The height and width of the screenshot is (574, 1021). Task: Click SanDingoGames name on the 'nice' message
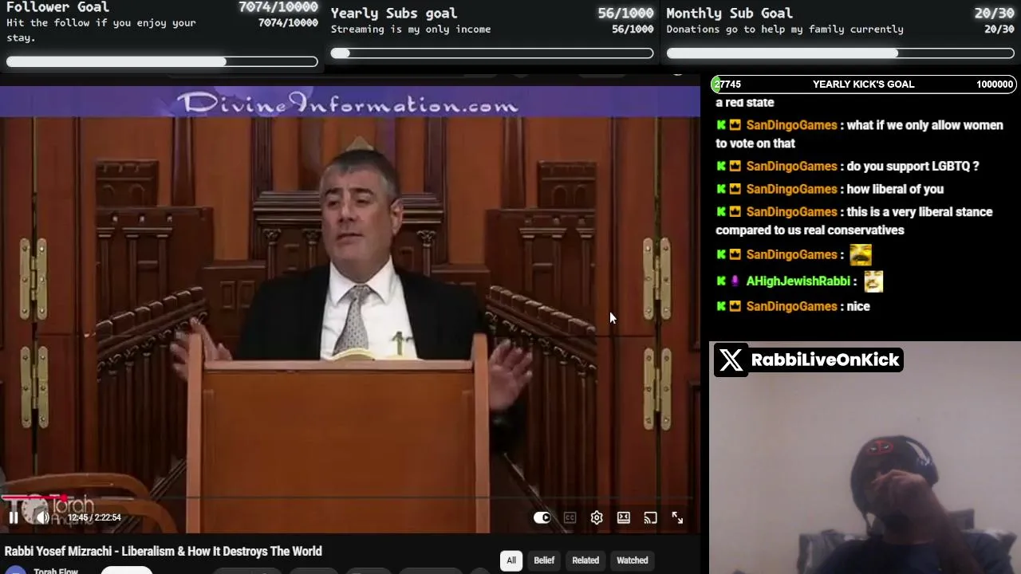coord(791,306)
